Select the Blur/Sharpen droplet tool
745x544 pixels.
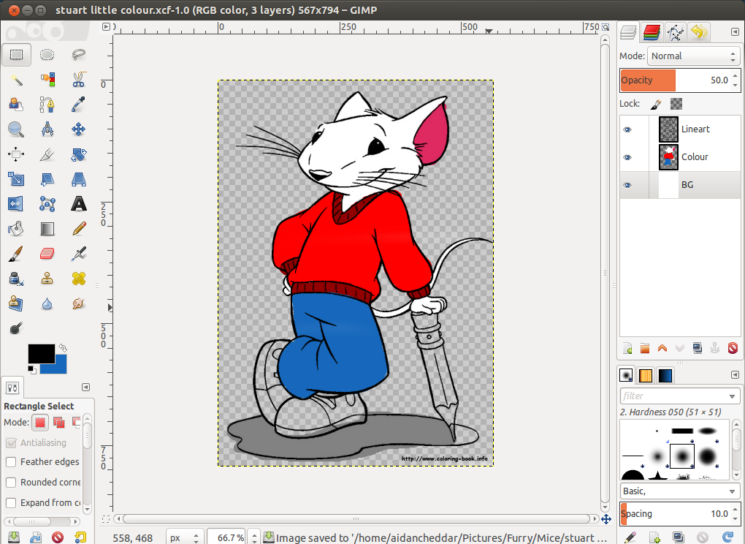point(47,303)
